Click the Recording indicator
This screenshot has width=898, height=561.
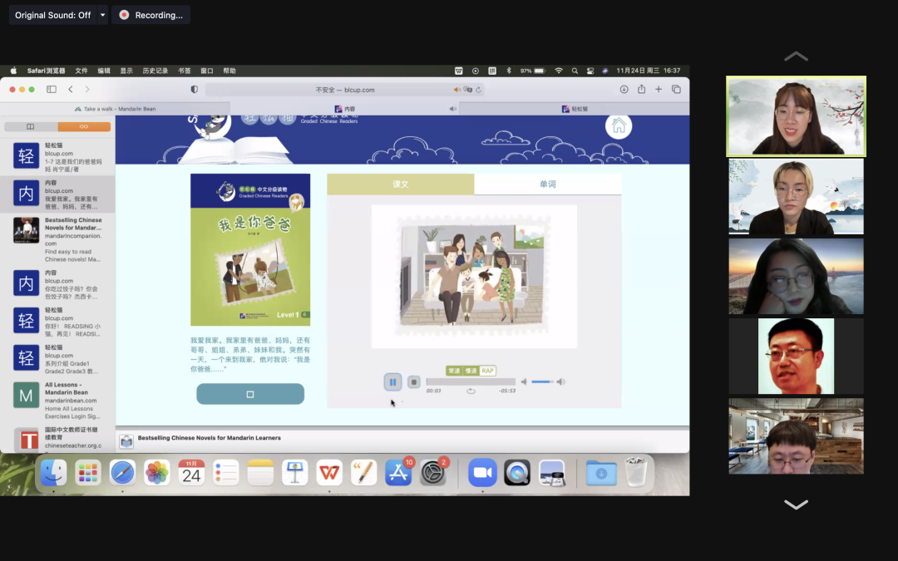151,15
